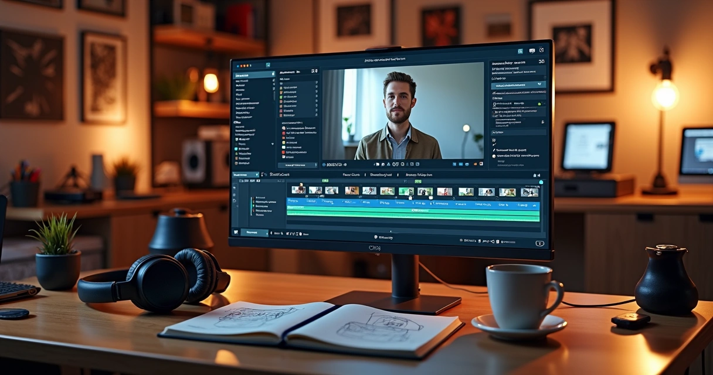Enable the green checkbox in the properties panel

538,104
